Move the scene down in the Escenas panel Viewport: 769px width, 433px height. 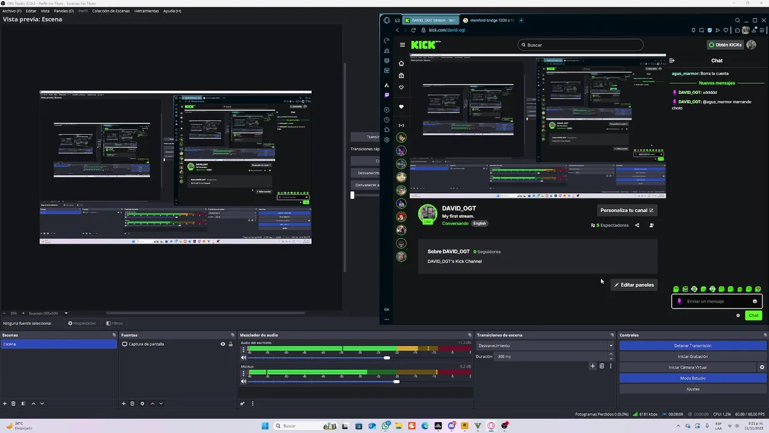[42, 404]
